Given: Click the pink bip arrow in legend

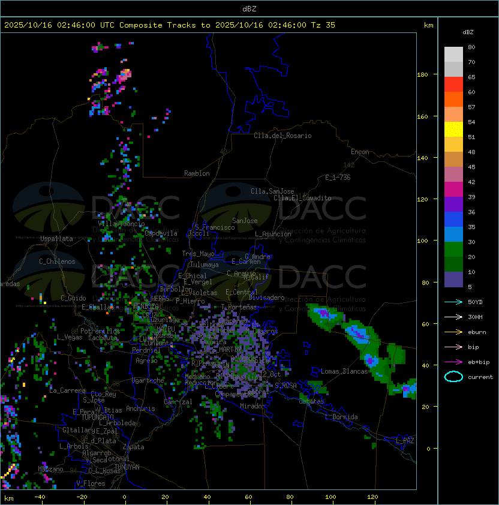Looking at the screenshot, I should click(453, 347).
